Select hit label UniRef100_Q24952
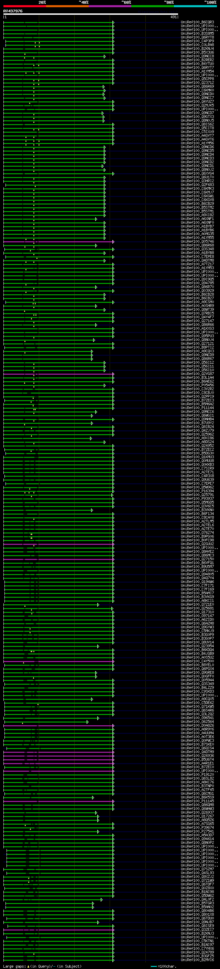220x969 pixels. [197, 446]
